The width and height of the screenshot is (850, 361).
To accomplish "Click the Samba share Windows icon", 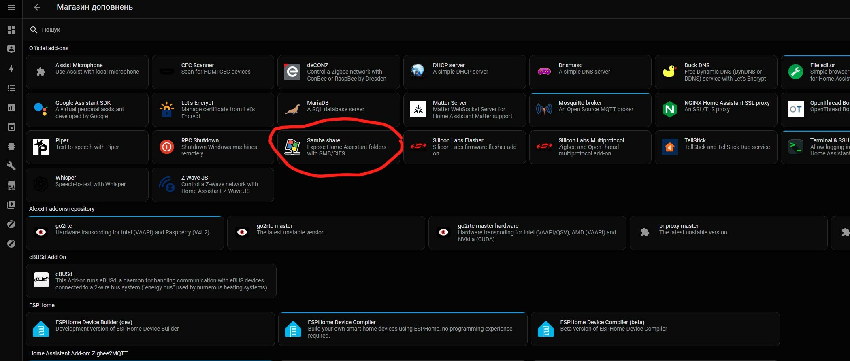I will pos(292,147).
